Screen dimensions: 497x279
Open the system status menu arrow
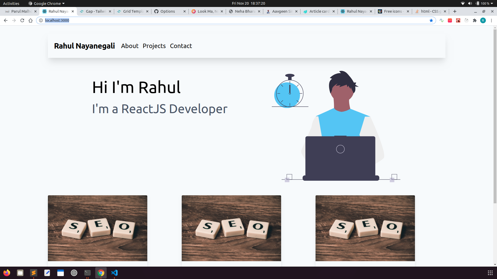492,3
